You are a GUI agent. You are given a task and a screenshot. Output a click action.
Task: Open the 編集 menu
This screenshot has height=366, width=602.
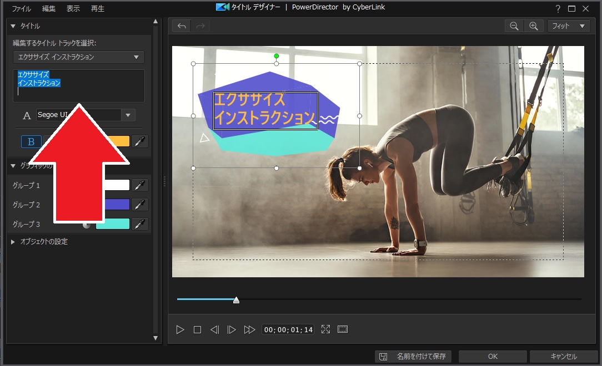49,8
